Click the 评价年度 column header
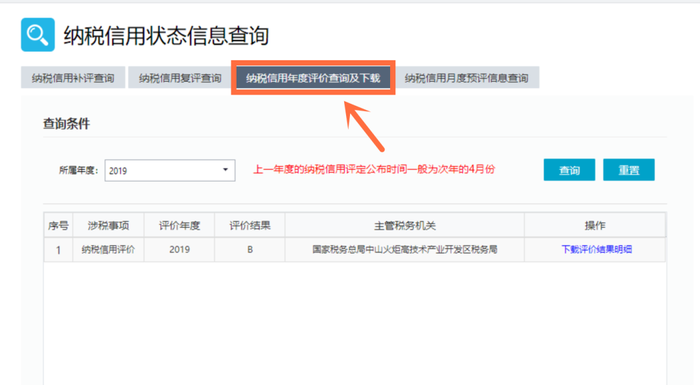This screenshot has height=385, width=700. click(x=180, y=226)
